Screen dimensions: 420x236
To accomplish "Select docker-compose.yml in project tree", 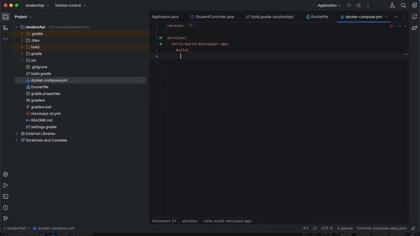I will tap(49, 80).
